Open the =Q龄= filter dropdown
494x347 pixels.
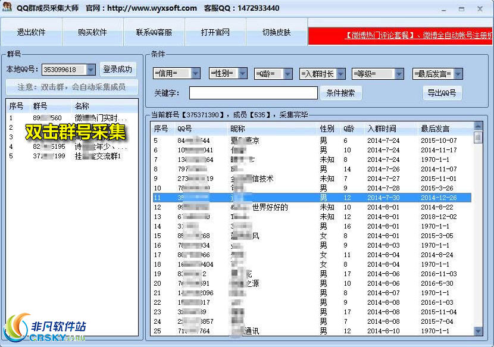(287, 74)
